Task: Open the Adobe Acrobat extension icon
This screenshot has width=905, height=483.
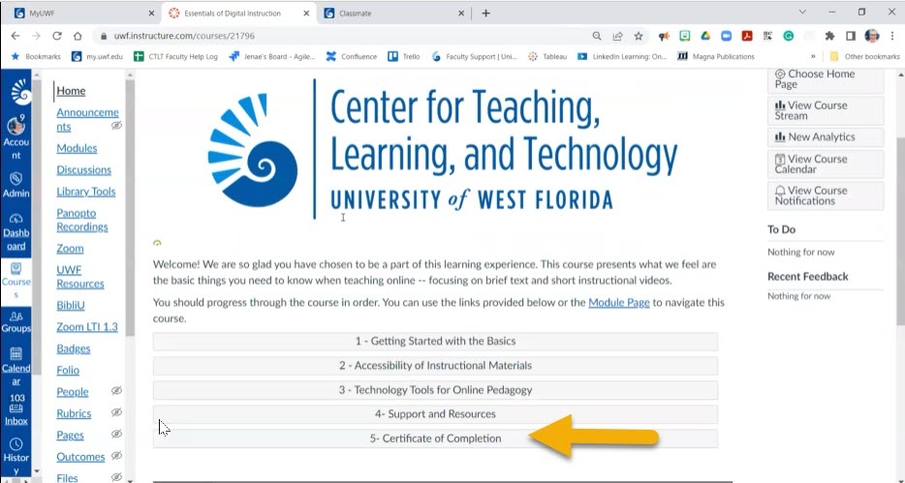Action: tap(747, 36)
